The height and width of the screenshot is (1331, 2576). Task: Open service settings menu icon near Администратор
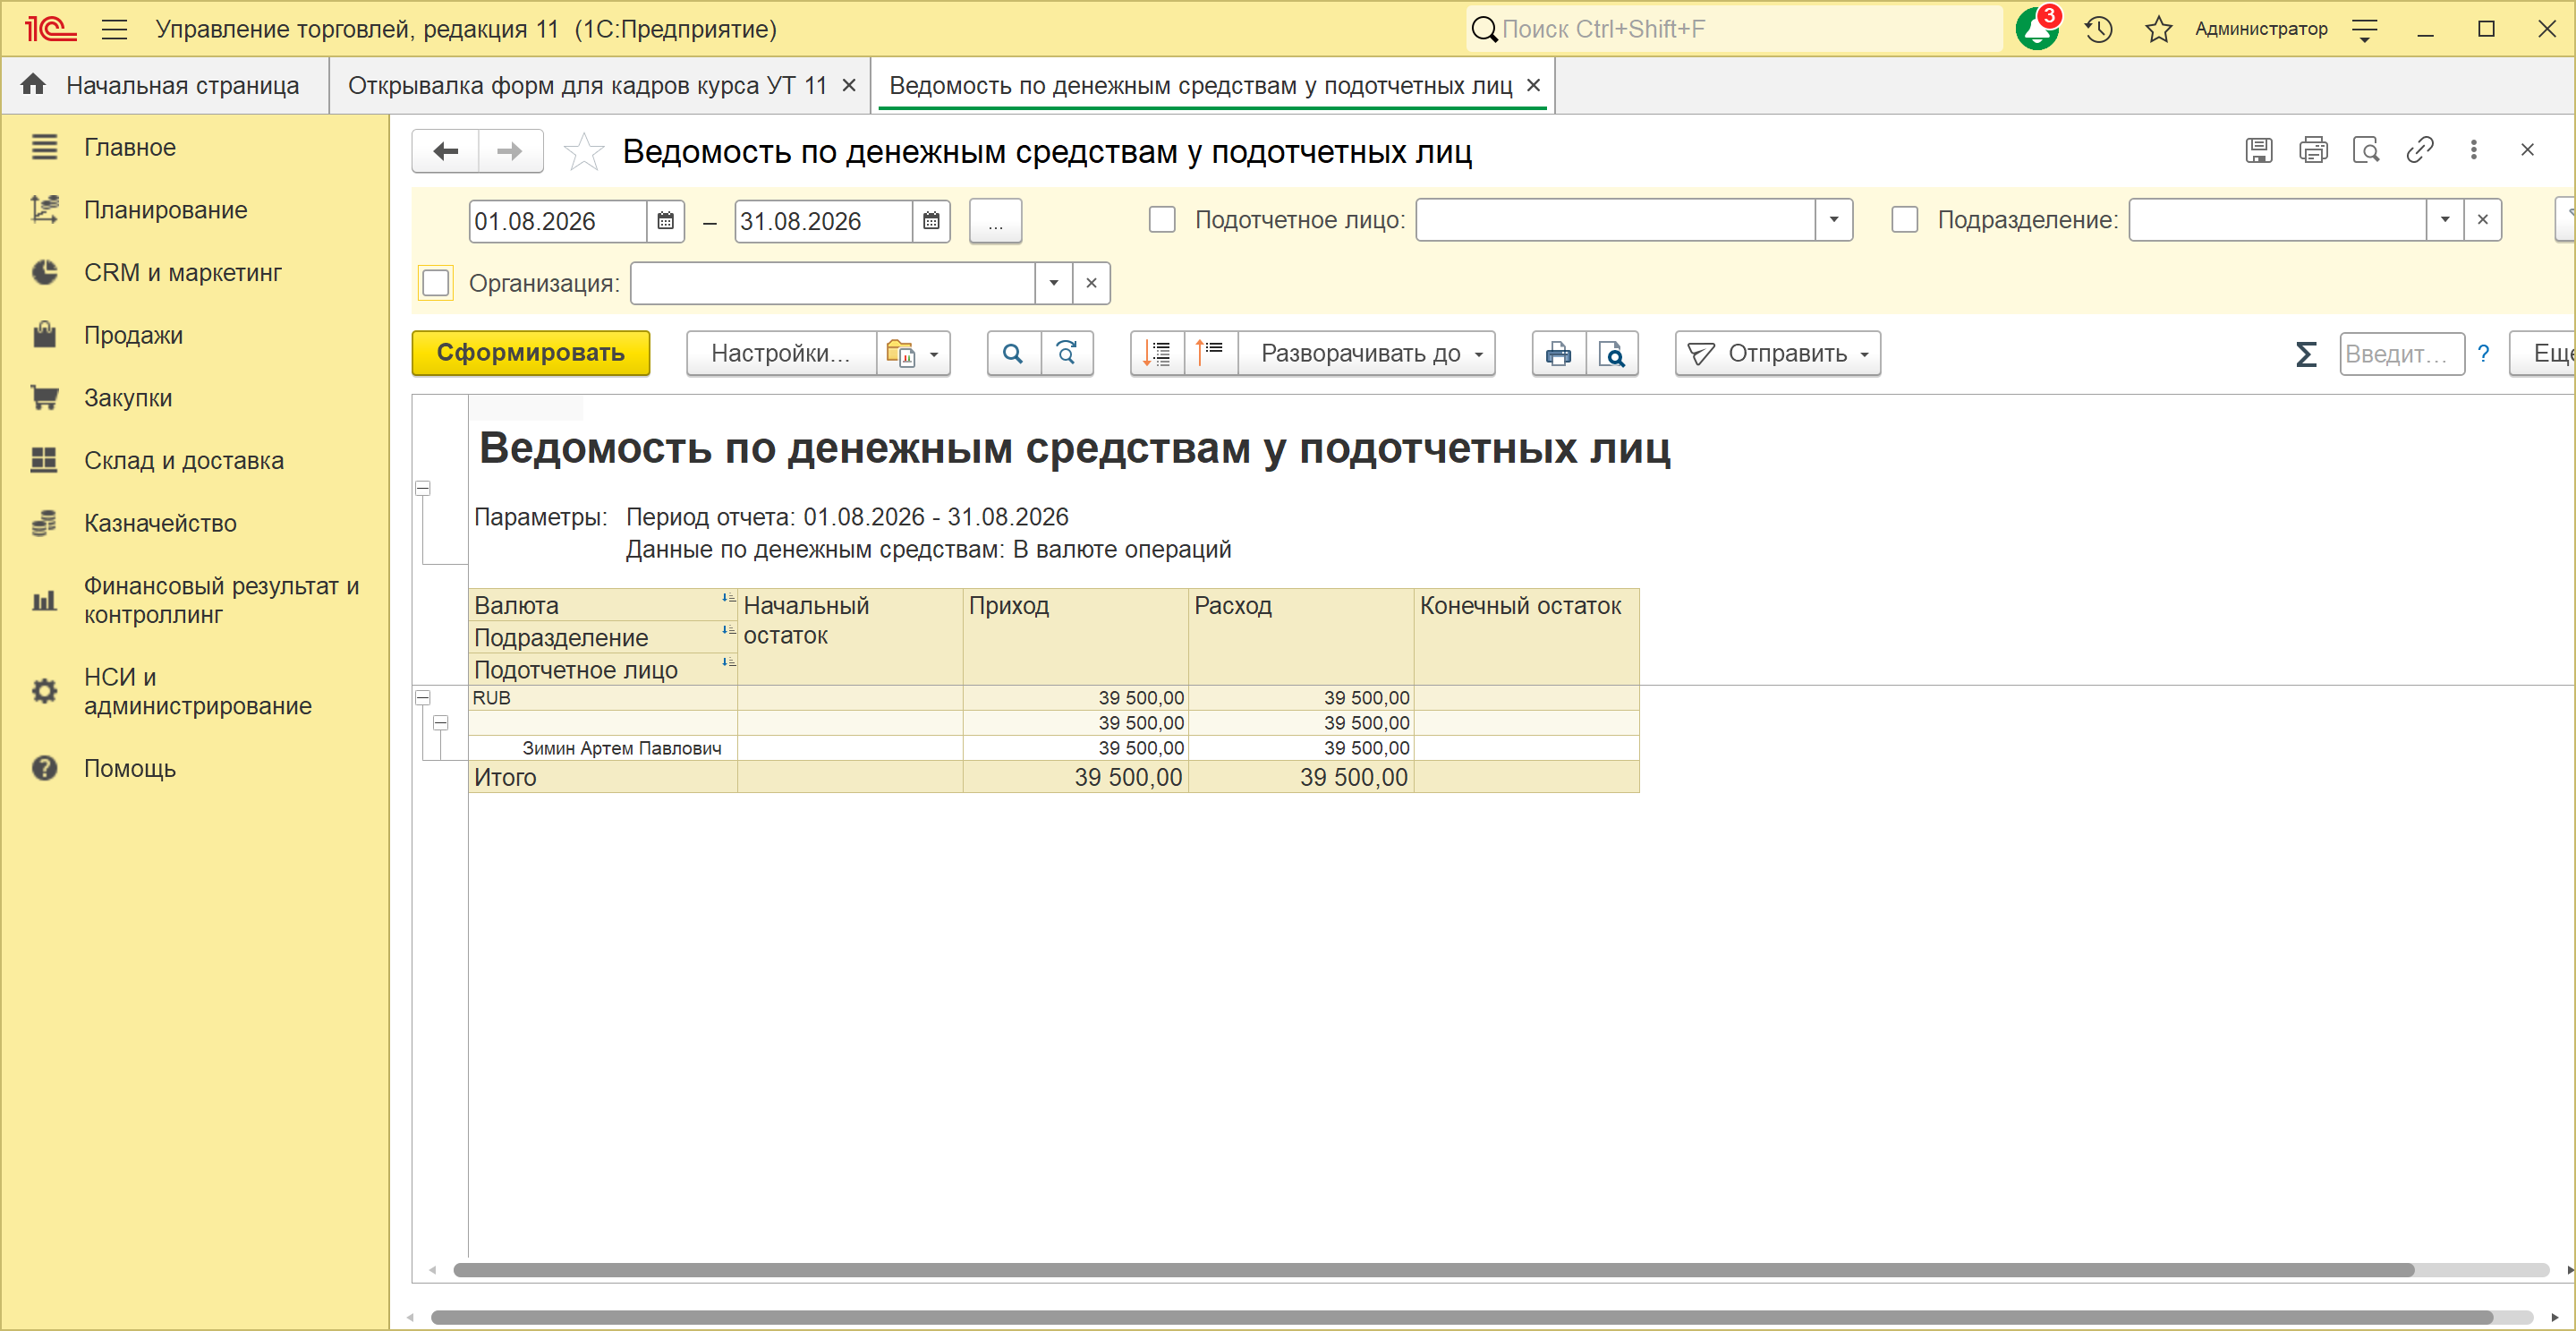tap(2365, 30)
